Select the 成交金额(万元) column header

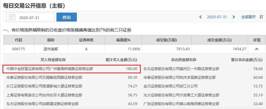219,40
